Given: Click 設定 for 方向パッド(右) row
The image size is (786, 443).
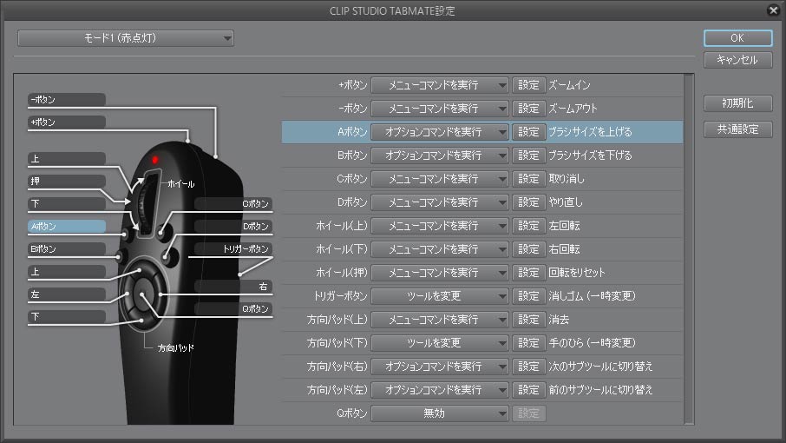Looking at the screenshot, I should coord(529,367).
